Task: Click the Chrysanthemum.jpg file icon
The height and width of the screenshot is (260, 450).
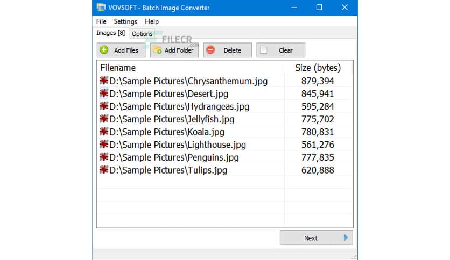Action: [104, 81]
